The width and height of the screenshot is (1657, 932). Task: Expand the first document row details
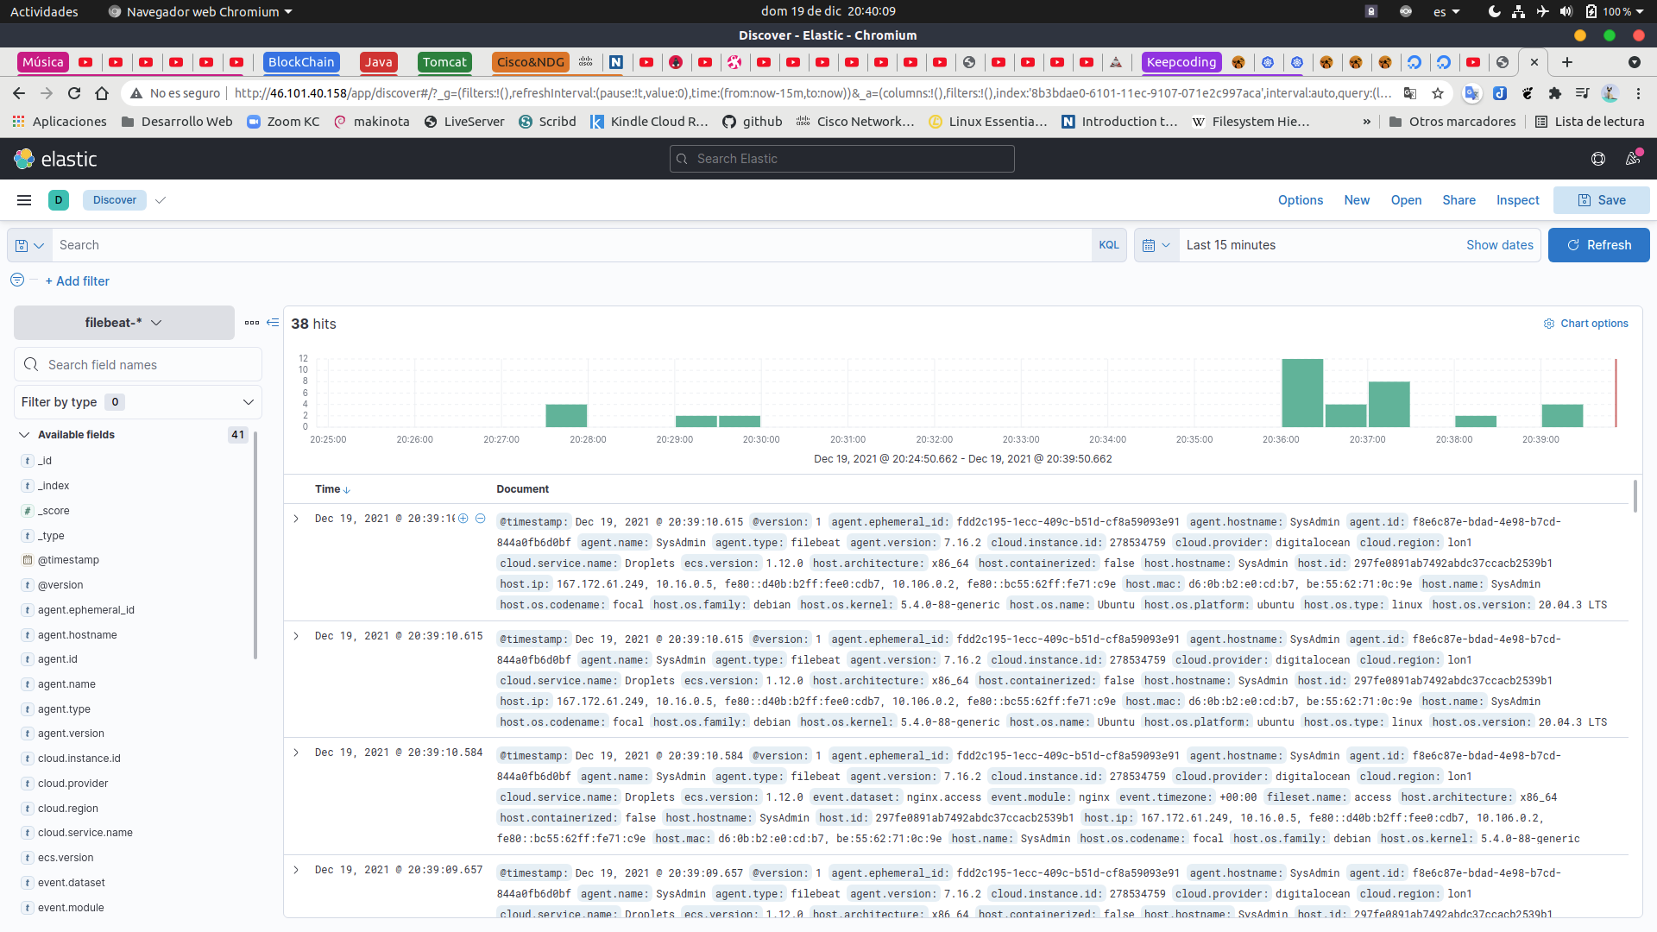[297, 519]
